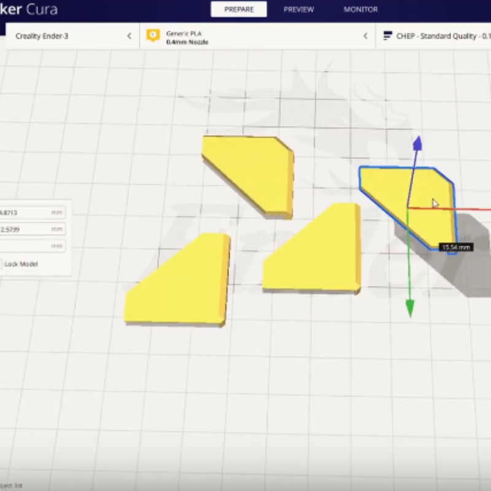Expand the chevron next to Creality Ender-3

coord(129,36)
